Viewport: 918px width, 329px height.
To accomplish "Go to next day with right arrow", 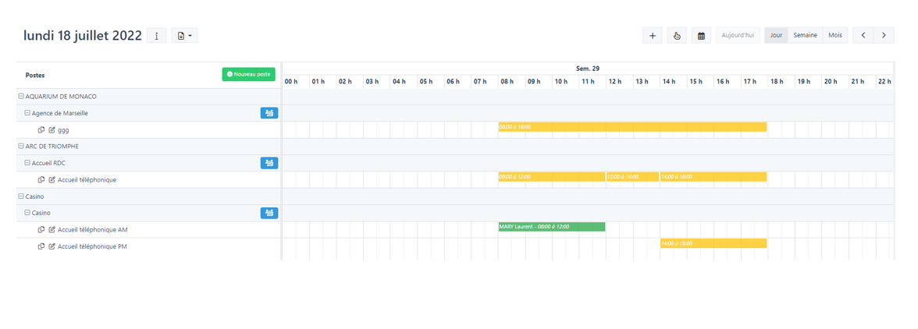I will click(884, 36).
